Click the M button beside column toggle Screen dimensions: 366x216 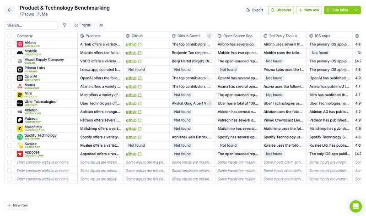tap(101, 25)
